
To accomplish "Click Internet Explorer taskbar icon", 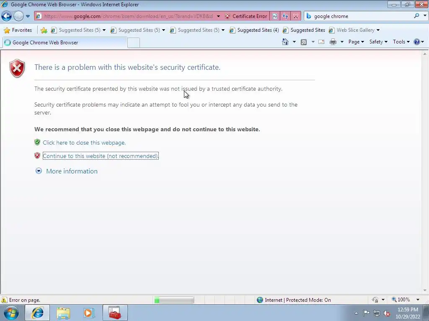I will click(x=37, y=313).
